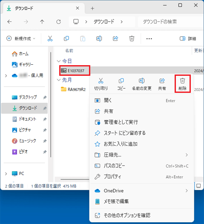The image size is (204, 224).
Task: Click the pin icon beside ビデオ
Action: [45, 152]
